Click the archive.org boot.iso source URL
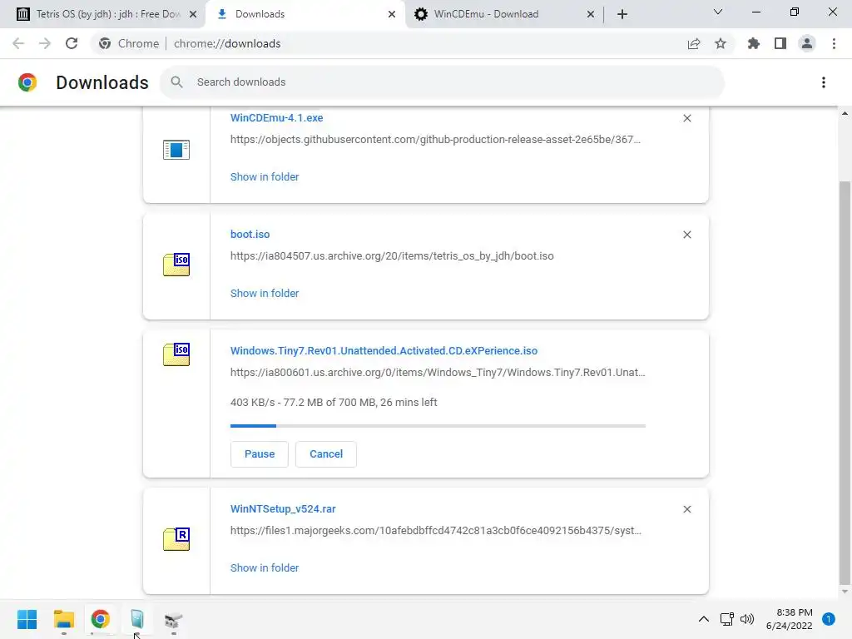 [x=392, y=256]
